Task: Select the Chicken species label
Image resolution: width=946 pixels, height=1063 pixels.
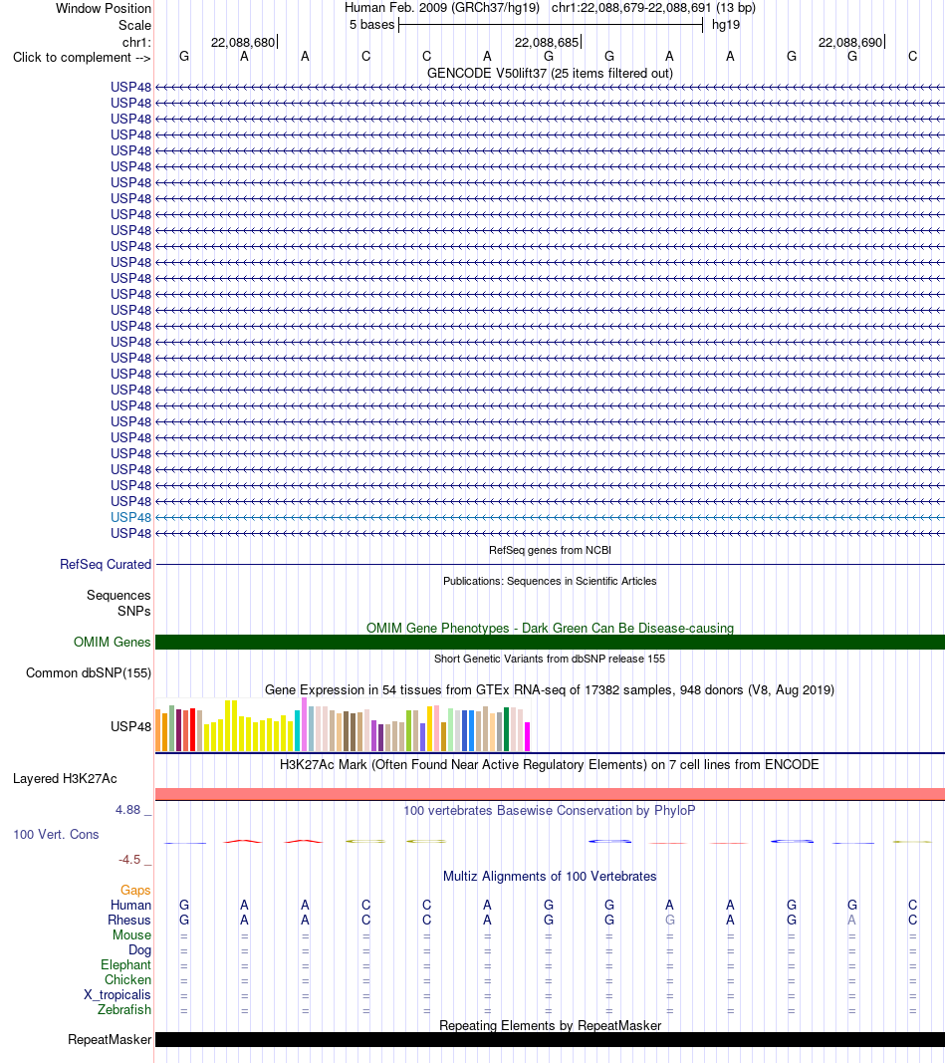Action: pos(127,979)
